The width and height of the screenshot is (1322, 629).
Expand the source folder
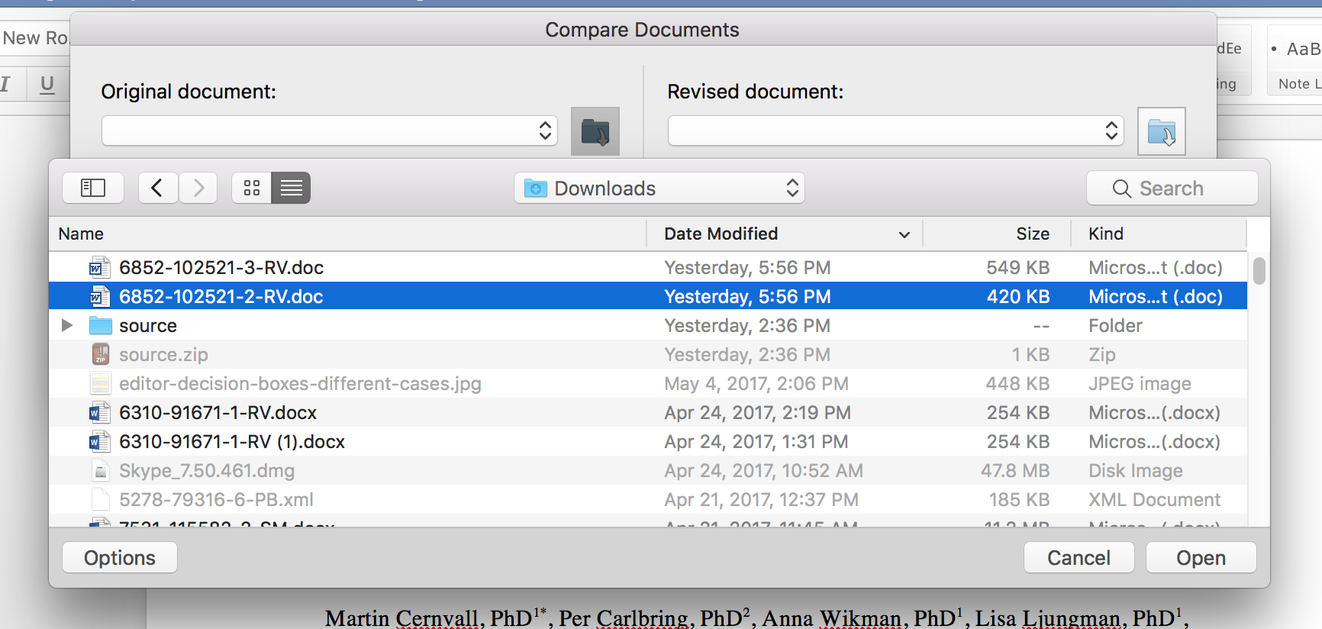click(67, 325)
